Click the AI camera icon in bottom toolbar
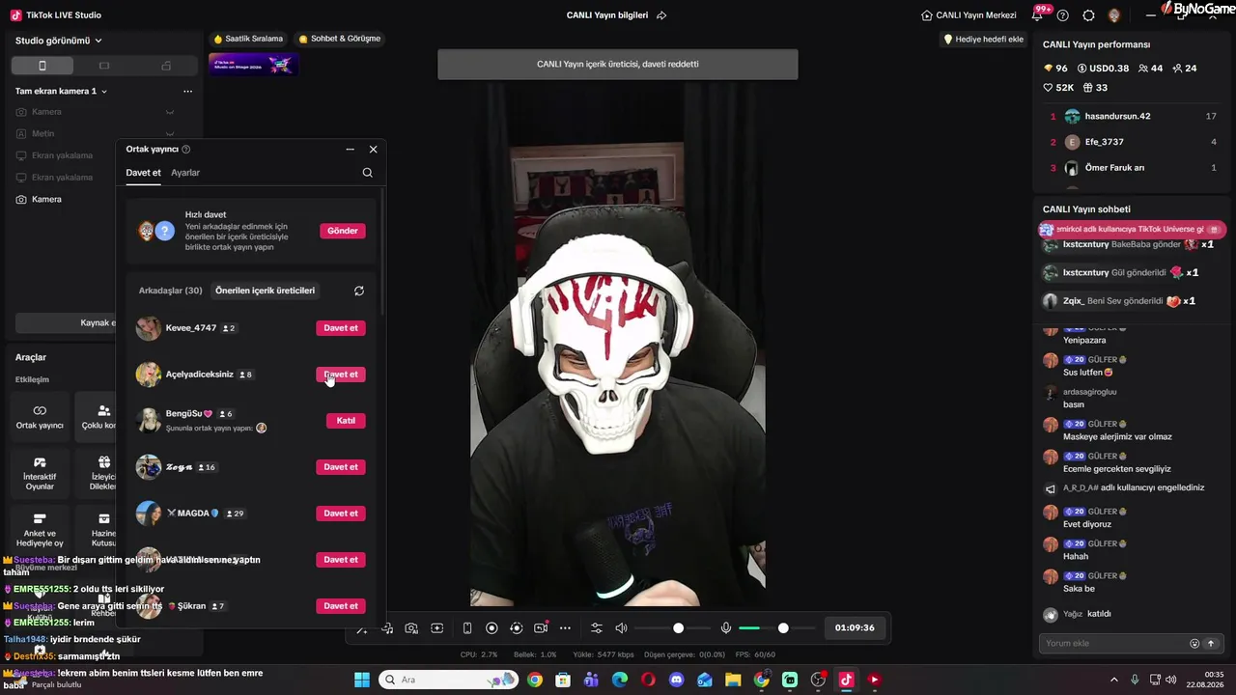This screenshot has height=695, width=1236. [x=411, y=628]
